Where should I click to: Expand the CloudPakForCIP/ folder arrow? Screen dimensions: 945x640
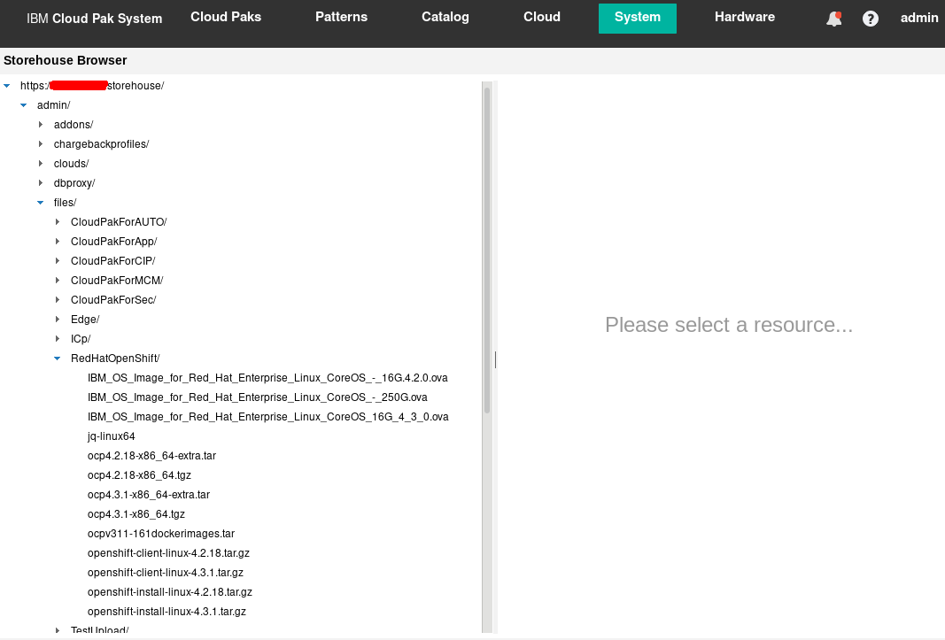click(58, 261)
